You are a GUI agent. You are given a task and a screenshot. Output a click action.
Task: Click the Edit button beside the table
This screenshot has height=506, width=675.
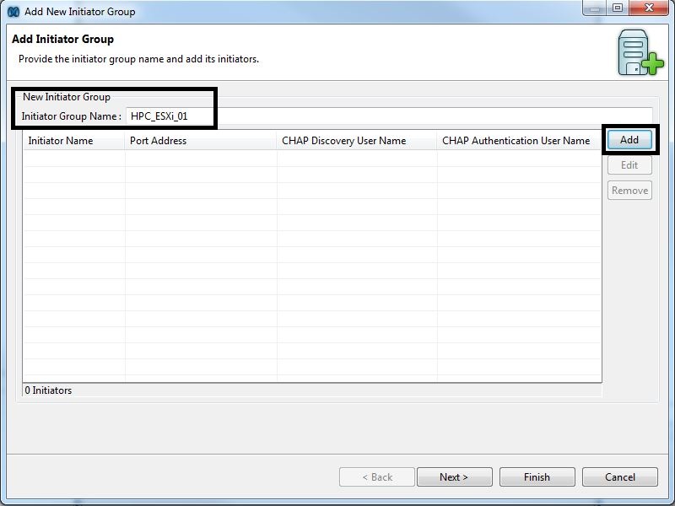pyautogui.click(x=629, y=165)
